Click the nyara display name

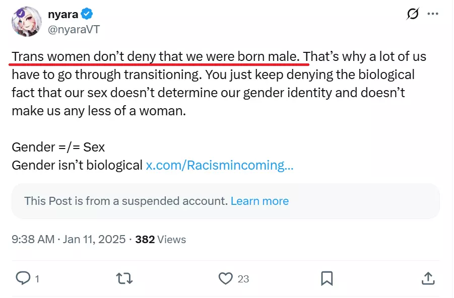coord(62,14)
